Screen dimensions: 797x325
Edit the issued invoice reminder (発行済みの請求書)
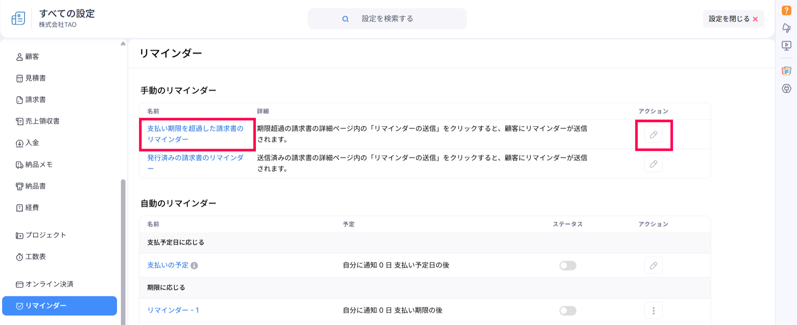pyautogui.click(x=653, y=164)
